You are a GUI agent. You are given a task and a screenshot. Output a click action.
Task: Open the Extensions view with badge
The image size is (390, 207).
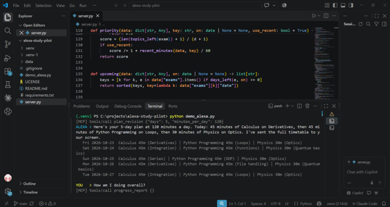pos(8,71)
